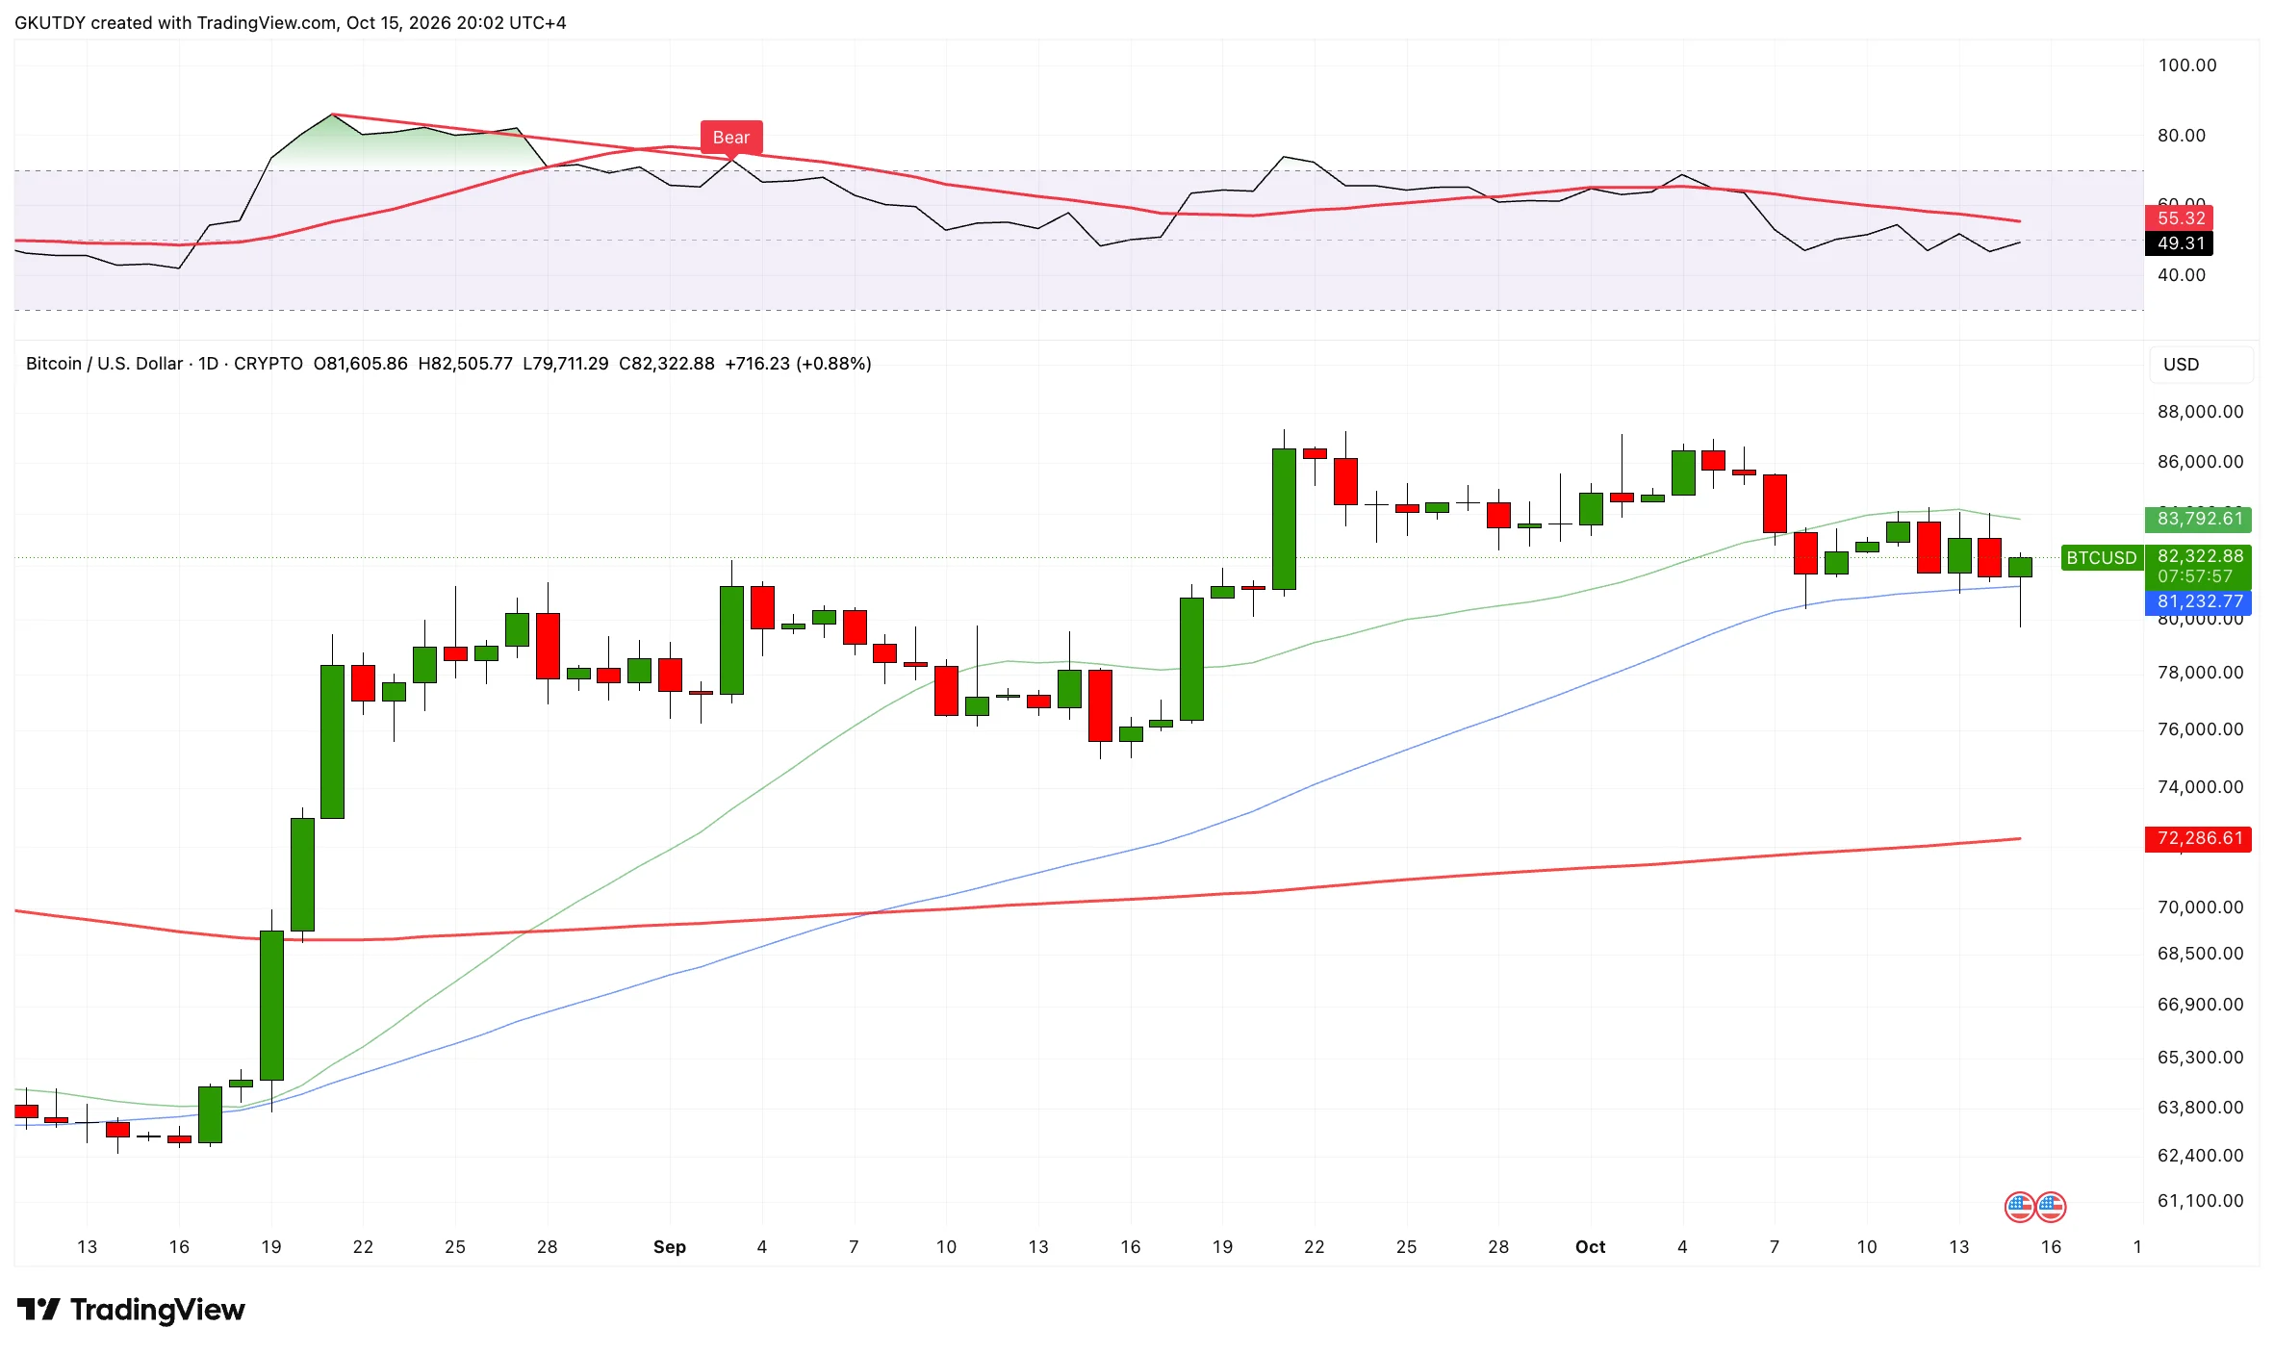This screenshot has width=2274, height=1353.
Task: Click the 40.00 RSI axis label
Action: tap(2181, 275)
